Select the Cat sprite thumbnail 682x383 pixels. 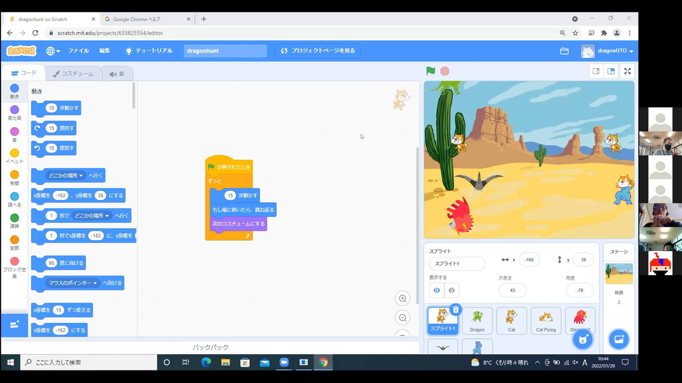(x=511, y=320)
